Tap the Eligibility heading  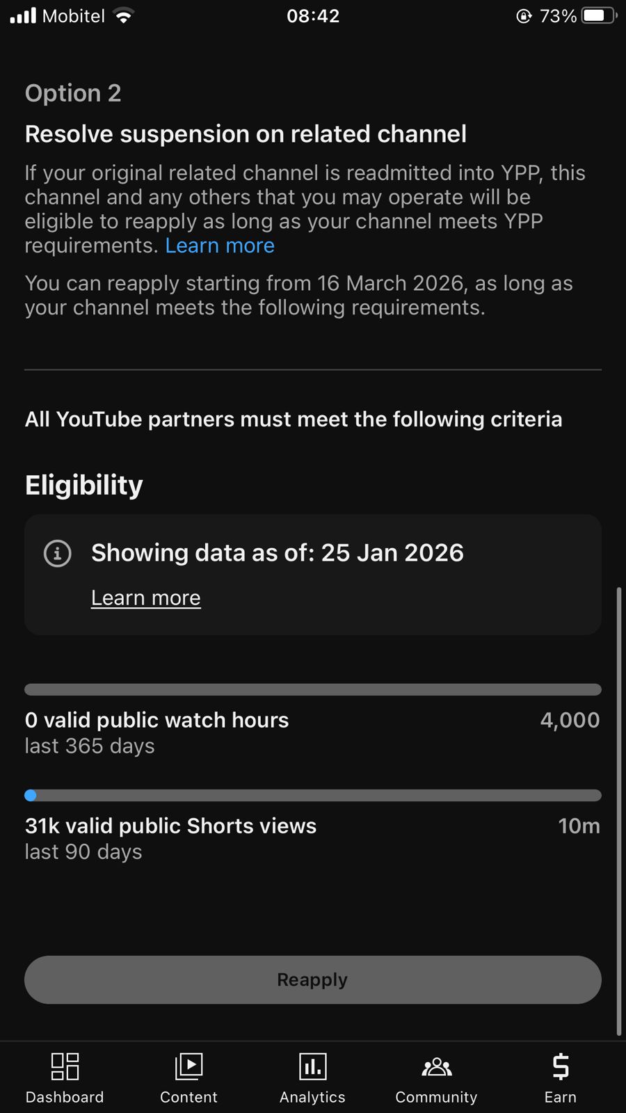(x=84, y=485)
